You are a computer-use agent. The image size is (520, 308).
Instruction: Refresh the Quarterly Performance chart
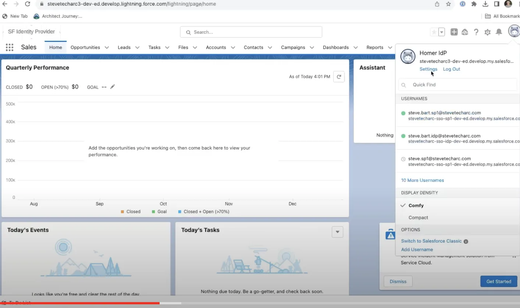pos(339,77)
